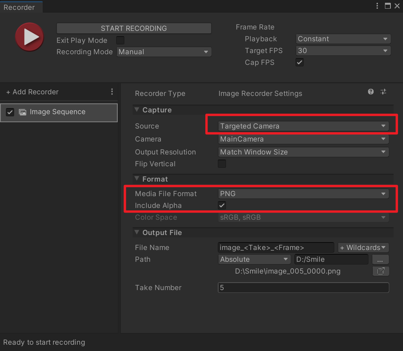Click the red record play icon
Screen dimensions: 403x351
[x=29, y=37]
